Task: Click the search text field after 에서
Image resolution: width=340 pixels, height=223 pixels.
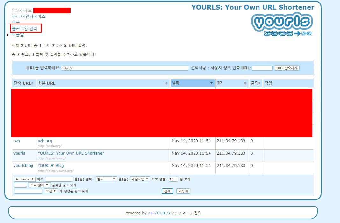Action: pyautogui.click(x=59, y=179)
